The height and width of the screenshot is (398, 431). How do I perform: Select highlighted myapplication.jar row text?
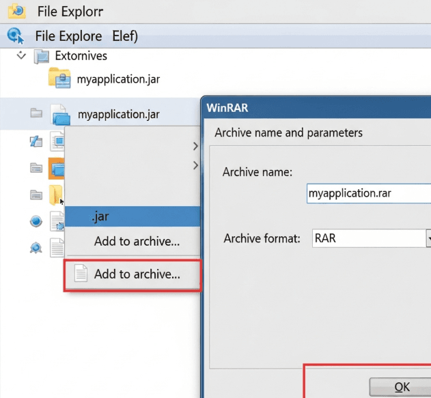118,115
